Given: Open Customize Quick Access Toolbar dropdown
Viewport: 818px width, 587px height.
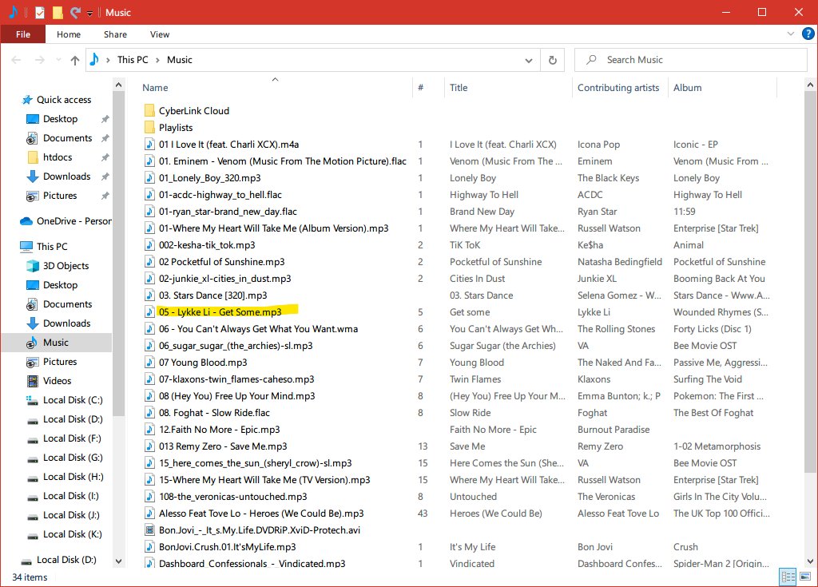Looking at the screenshot, I should [x=89, y=13].
